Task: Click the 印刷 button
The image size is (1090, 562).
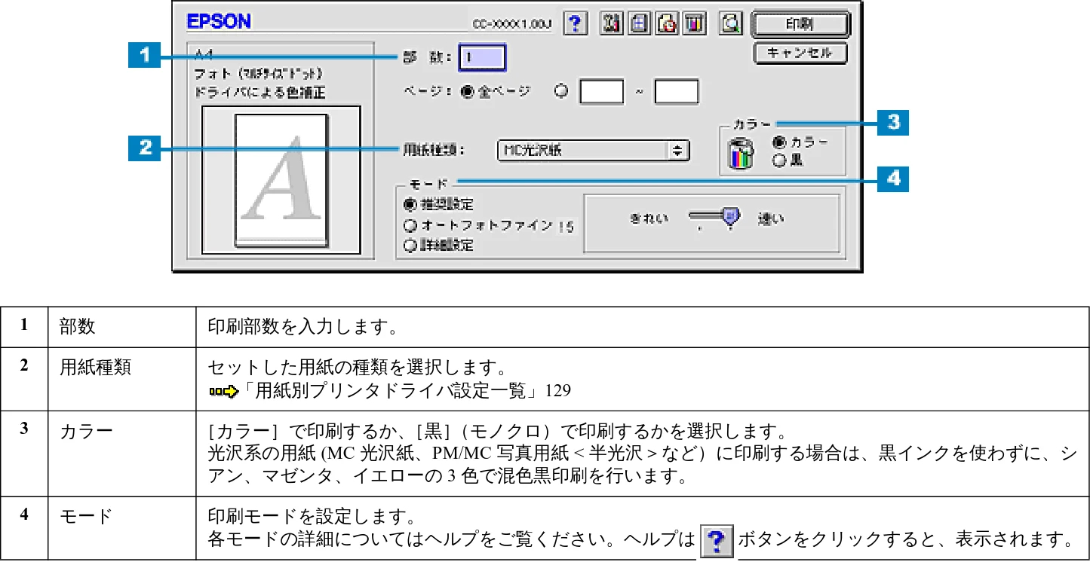Action: pyautogui.click(x=801, y=24)
